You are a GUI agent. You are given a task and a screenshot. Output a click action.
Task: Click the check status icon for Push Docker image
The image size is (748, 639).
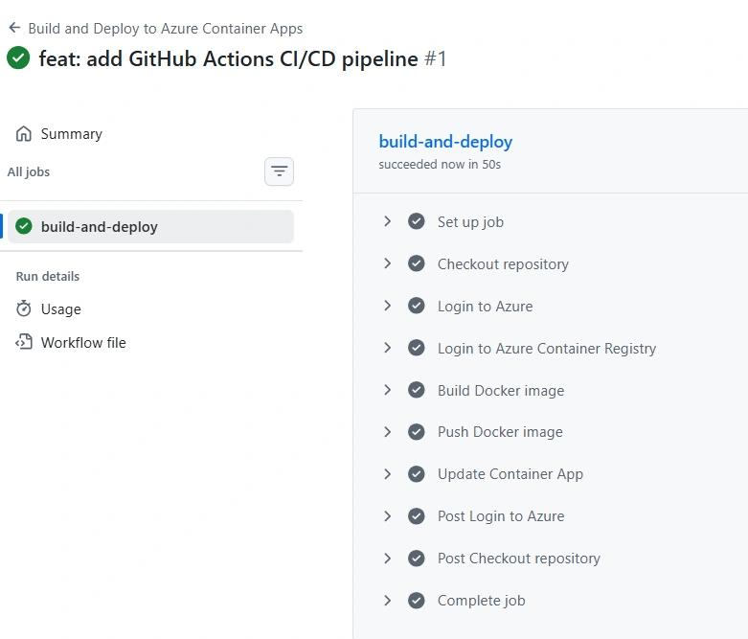coord(417,432)
